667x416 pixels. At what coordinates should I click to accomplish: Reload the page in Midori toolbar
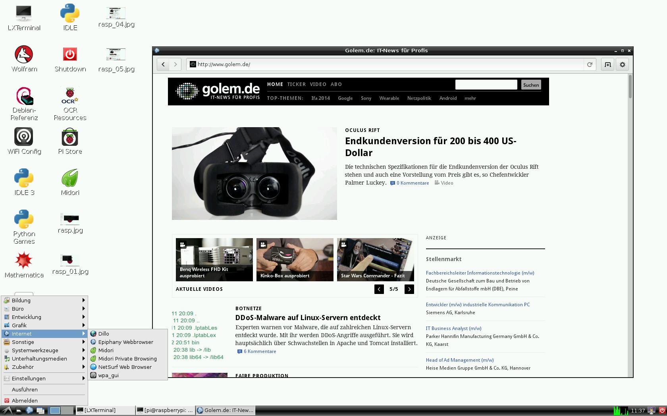pyautogui.click(x=590, y=64)
